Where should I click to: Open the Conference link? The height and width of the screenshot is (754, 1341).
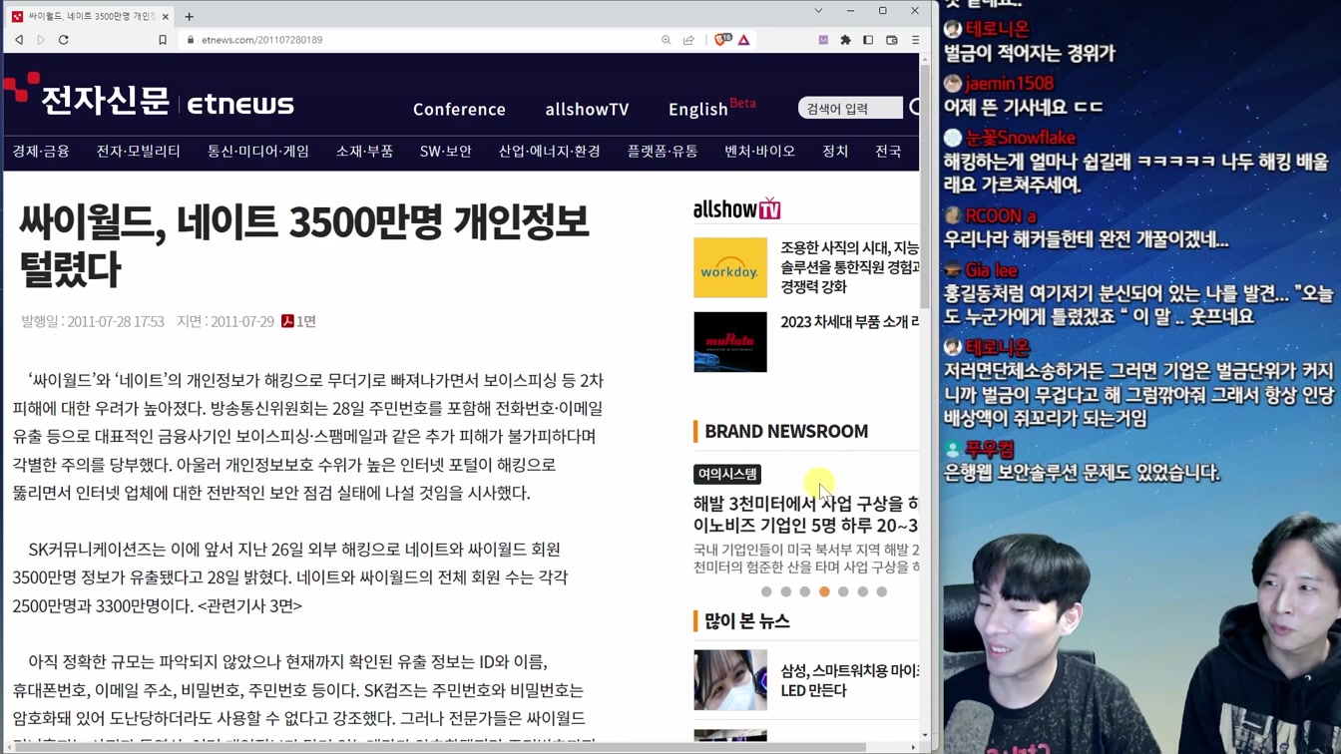(x=459, y=109)
